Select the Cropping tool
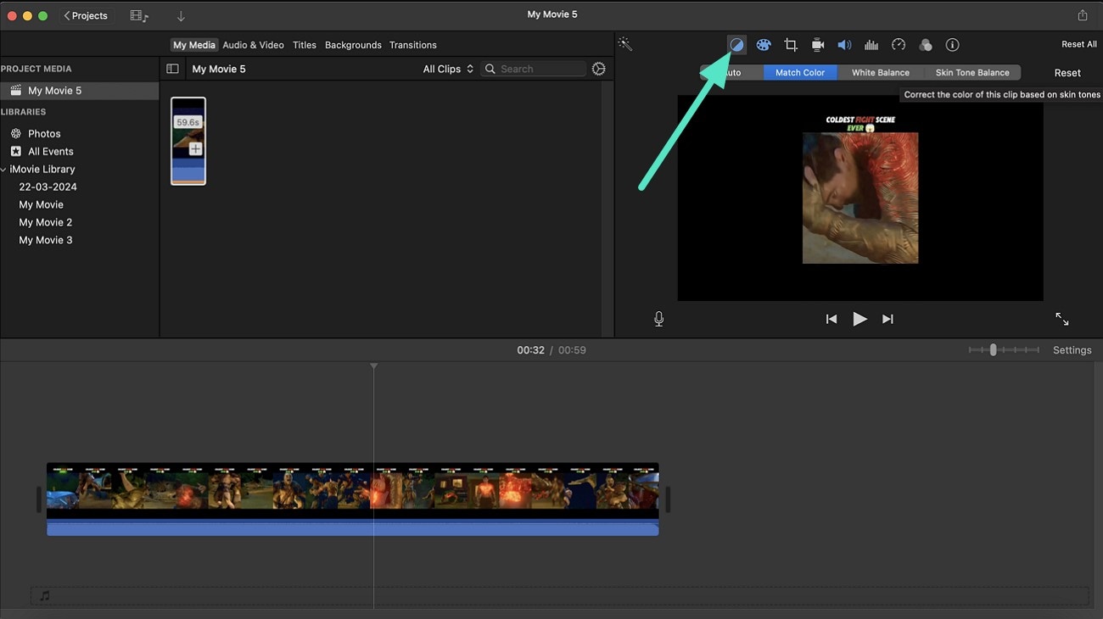1103x619 pixels. pos(791,45)
